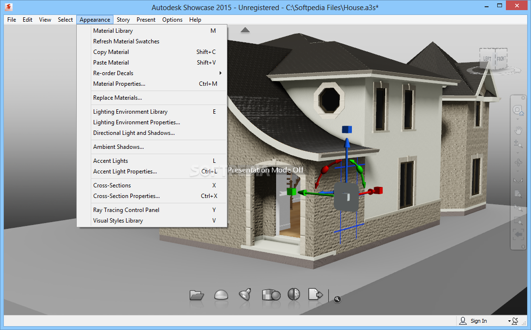Screen dimensions: 531x330
Task: Choose Replace Materials...
Action: [x=152, y=98]
